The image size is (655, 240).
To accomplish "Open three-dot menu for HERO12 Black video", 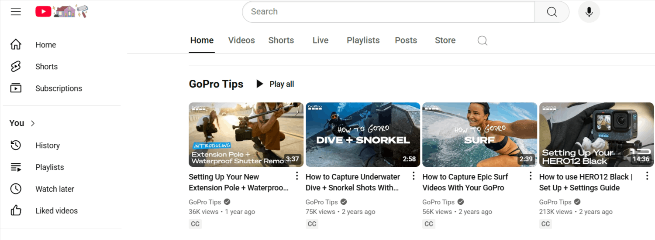I will [647, 176].
